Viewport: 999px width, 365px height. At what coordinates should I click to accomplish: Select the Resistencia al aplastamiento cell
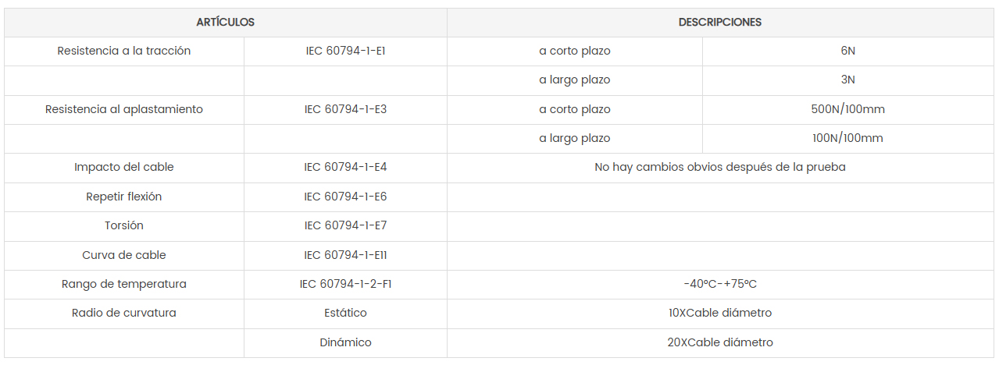tap(124, 109)
